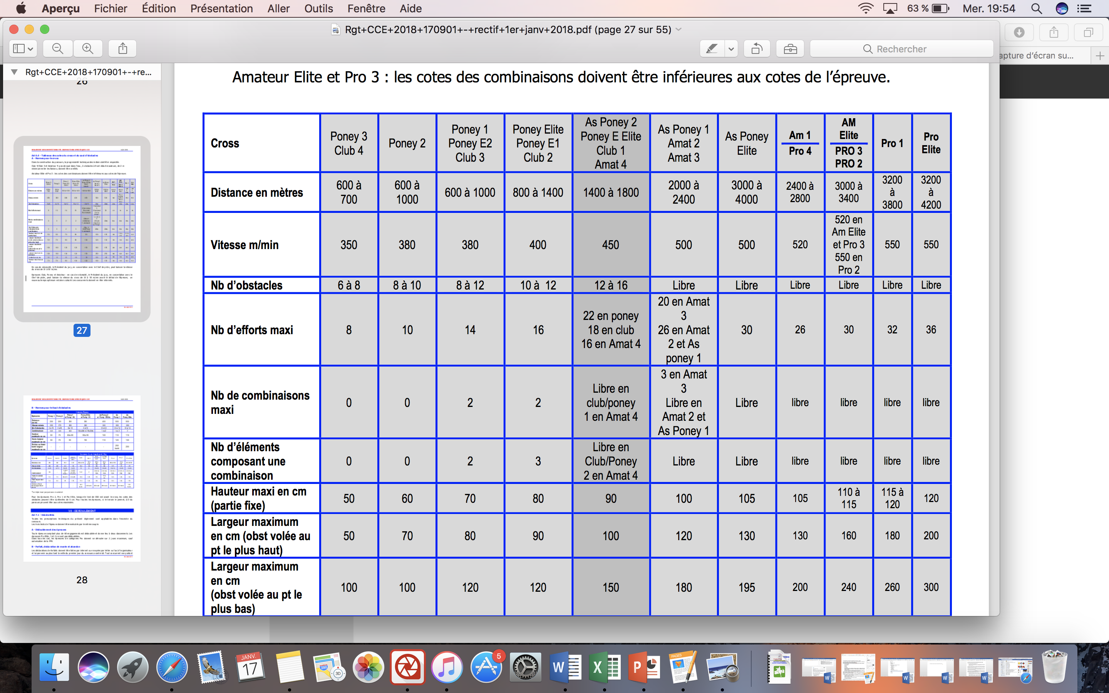
Task: Rotate the page with rotate button
Action: pyautogui.click(x=757, y=49)
